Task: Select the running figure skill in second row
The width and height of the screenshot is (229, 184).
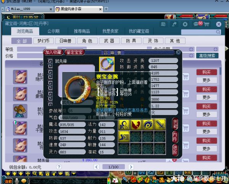Action: 124,137
